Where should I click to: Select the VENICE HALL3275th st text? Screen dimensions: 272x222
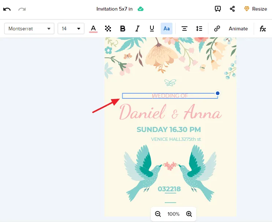click(x=176, y=139)
